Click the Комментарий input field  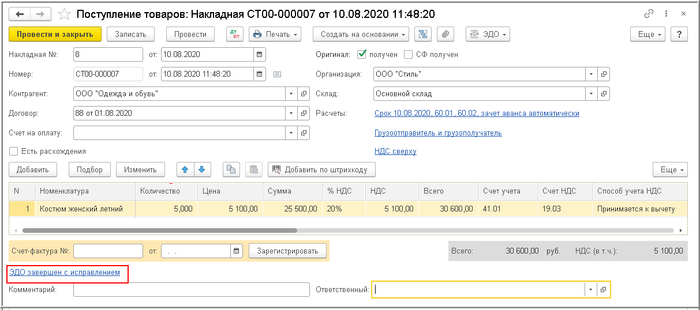(x=192, y=289)
